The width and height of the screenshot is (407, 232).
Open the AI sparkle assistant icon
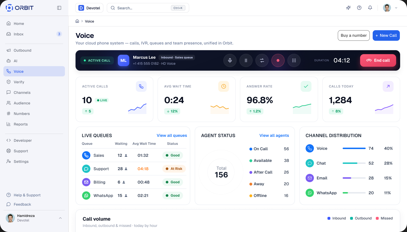[x=348, y=8]
